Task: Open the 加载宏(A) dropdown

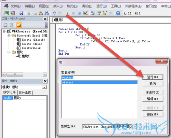Action: pyautogui.click(x=135, y=127)
